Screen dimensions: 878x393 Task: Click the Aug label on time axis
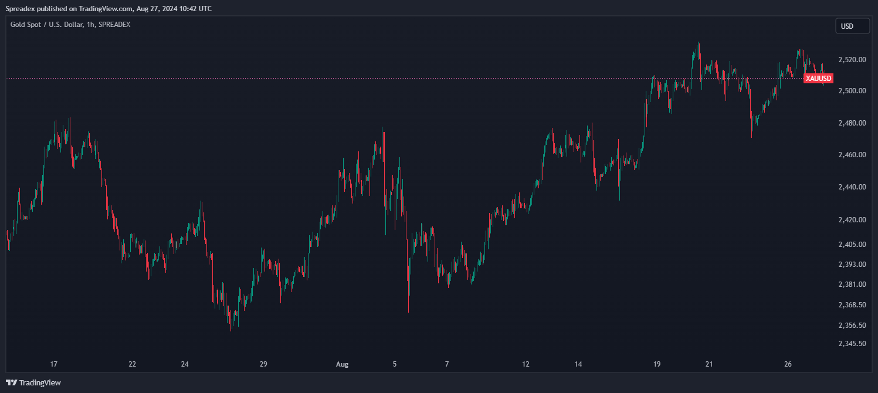point(342,364)
